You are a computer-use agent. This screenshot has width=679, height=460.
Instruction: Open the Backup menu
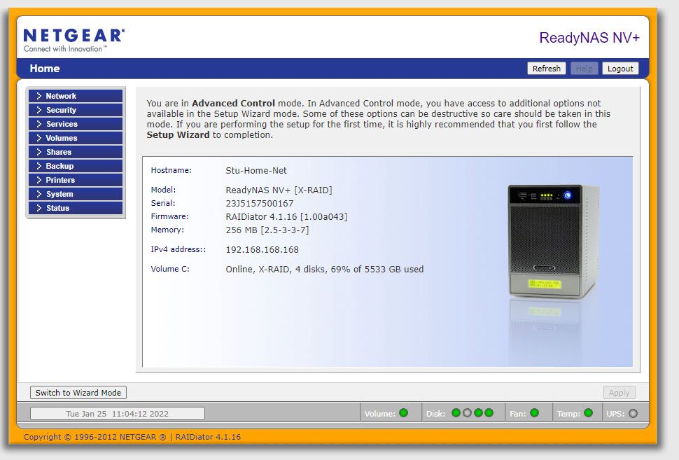tap(76, 166)
